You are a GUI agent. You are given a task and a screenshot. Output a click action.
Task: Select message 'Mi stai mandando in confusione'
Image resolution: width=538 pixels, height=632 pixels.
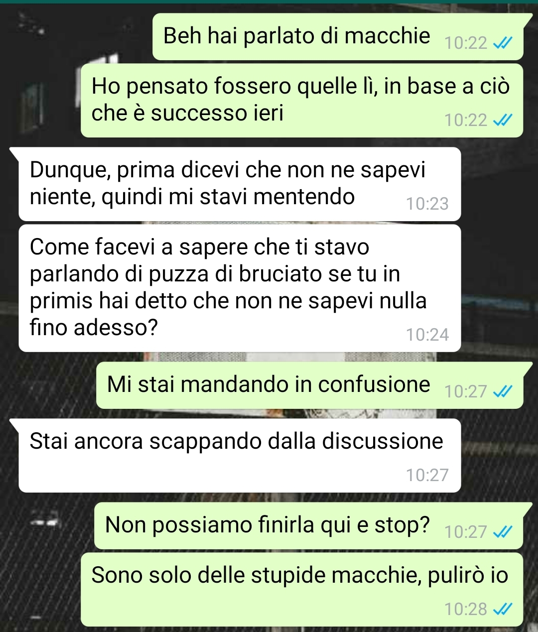310,385
